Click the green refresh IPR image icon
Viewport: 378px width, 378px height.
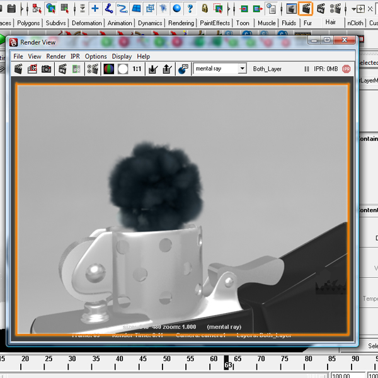pos(76,69)
